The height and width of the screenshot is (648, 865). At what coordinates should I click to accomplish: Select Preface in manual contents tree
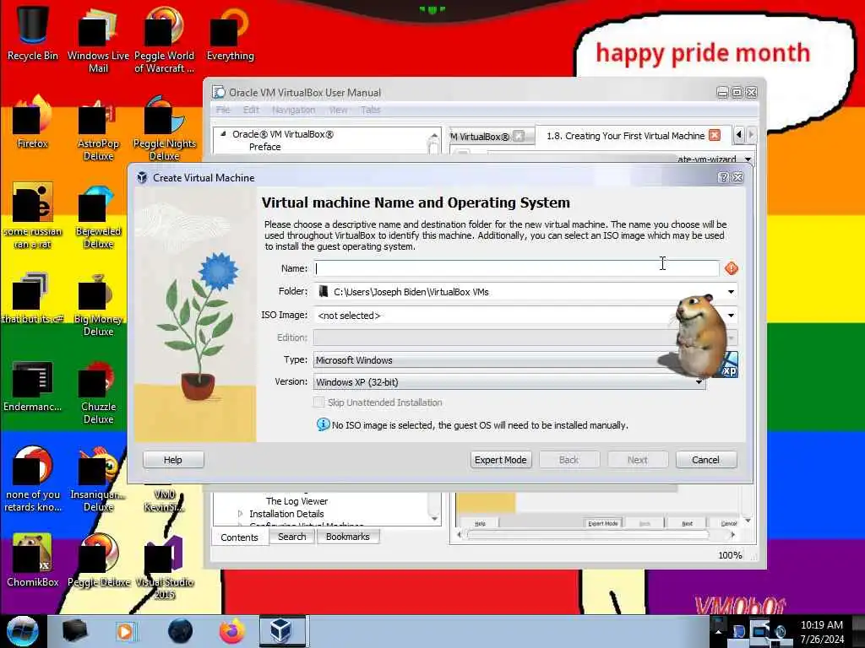tap(264, 147)
